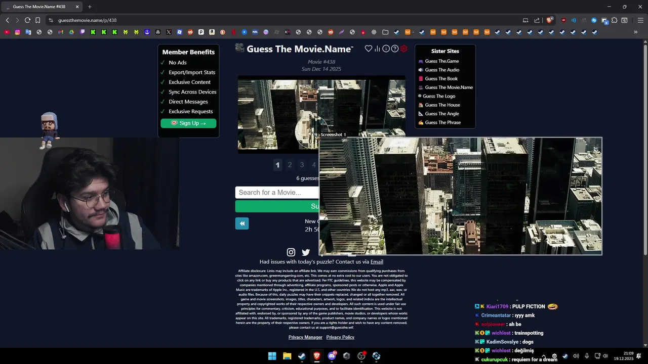648x364 pixels.
Task: Open a new browser tab
Action: tap(90, 7)
